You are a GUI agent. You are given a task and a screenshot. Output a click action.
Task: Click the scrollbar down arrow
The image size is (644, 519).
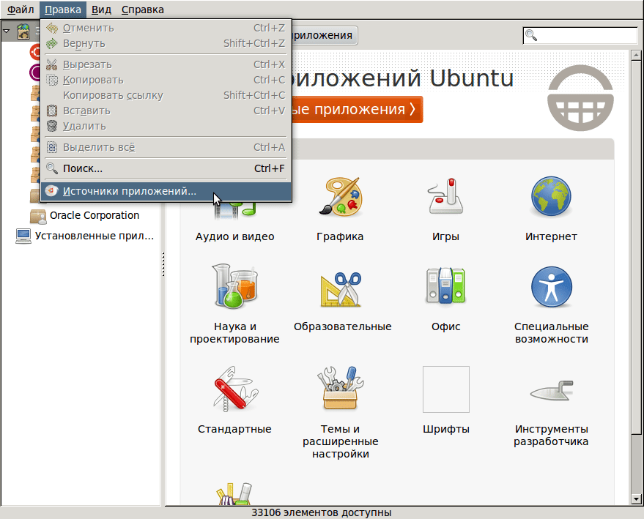coord(636,499)
